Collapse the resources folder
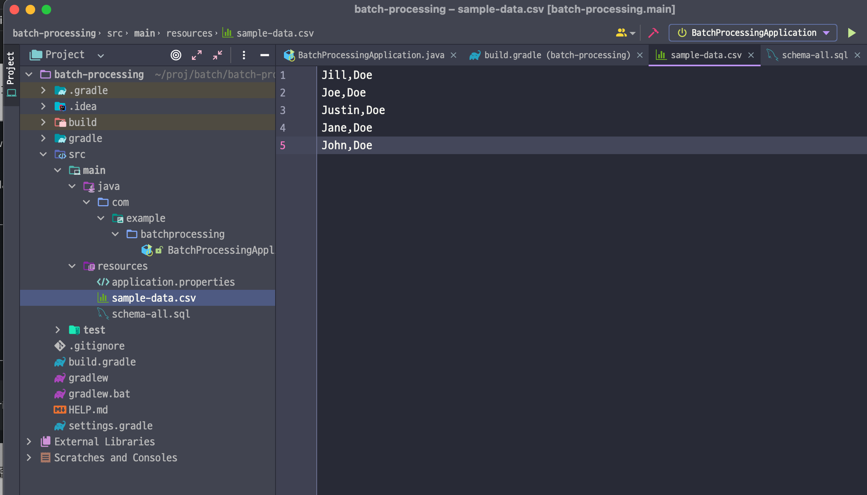The height and width of the screenshot is (495, 867). [x=72, y=266]
